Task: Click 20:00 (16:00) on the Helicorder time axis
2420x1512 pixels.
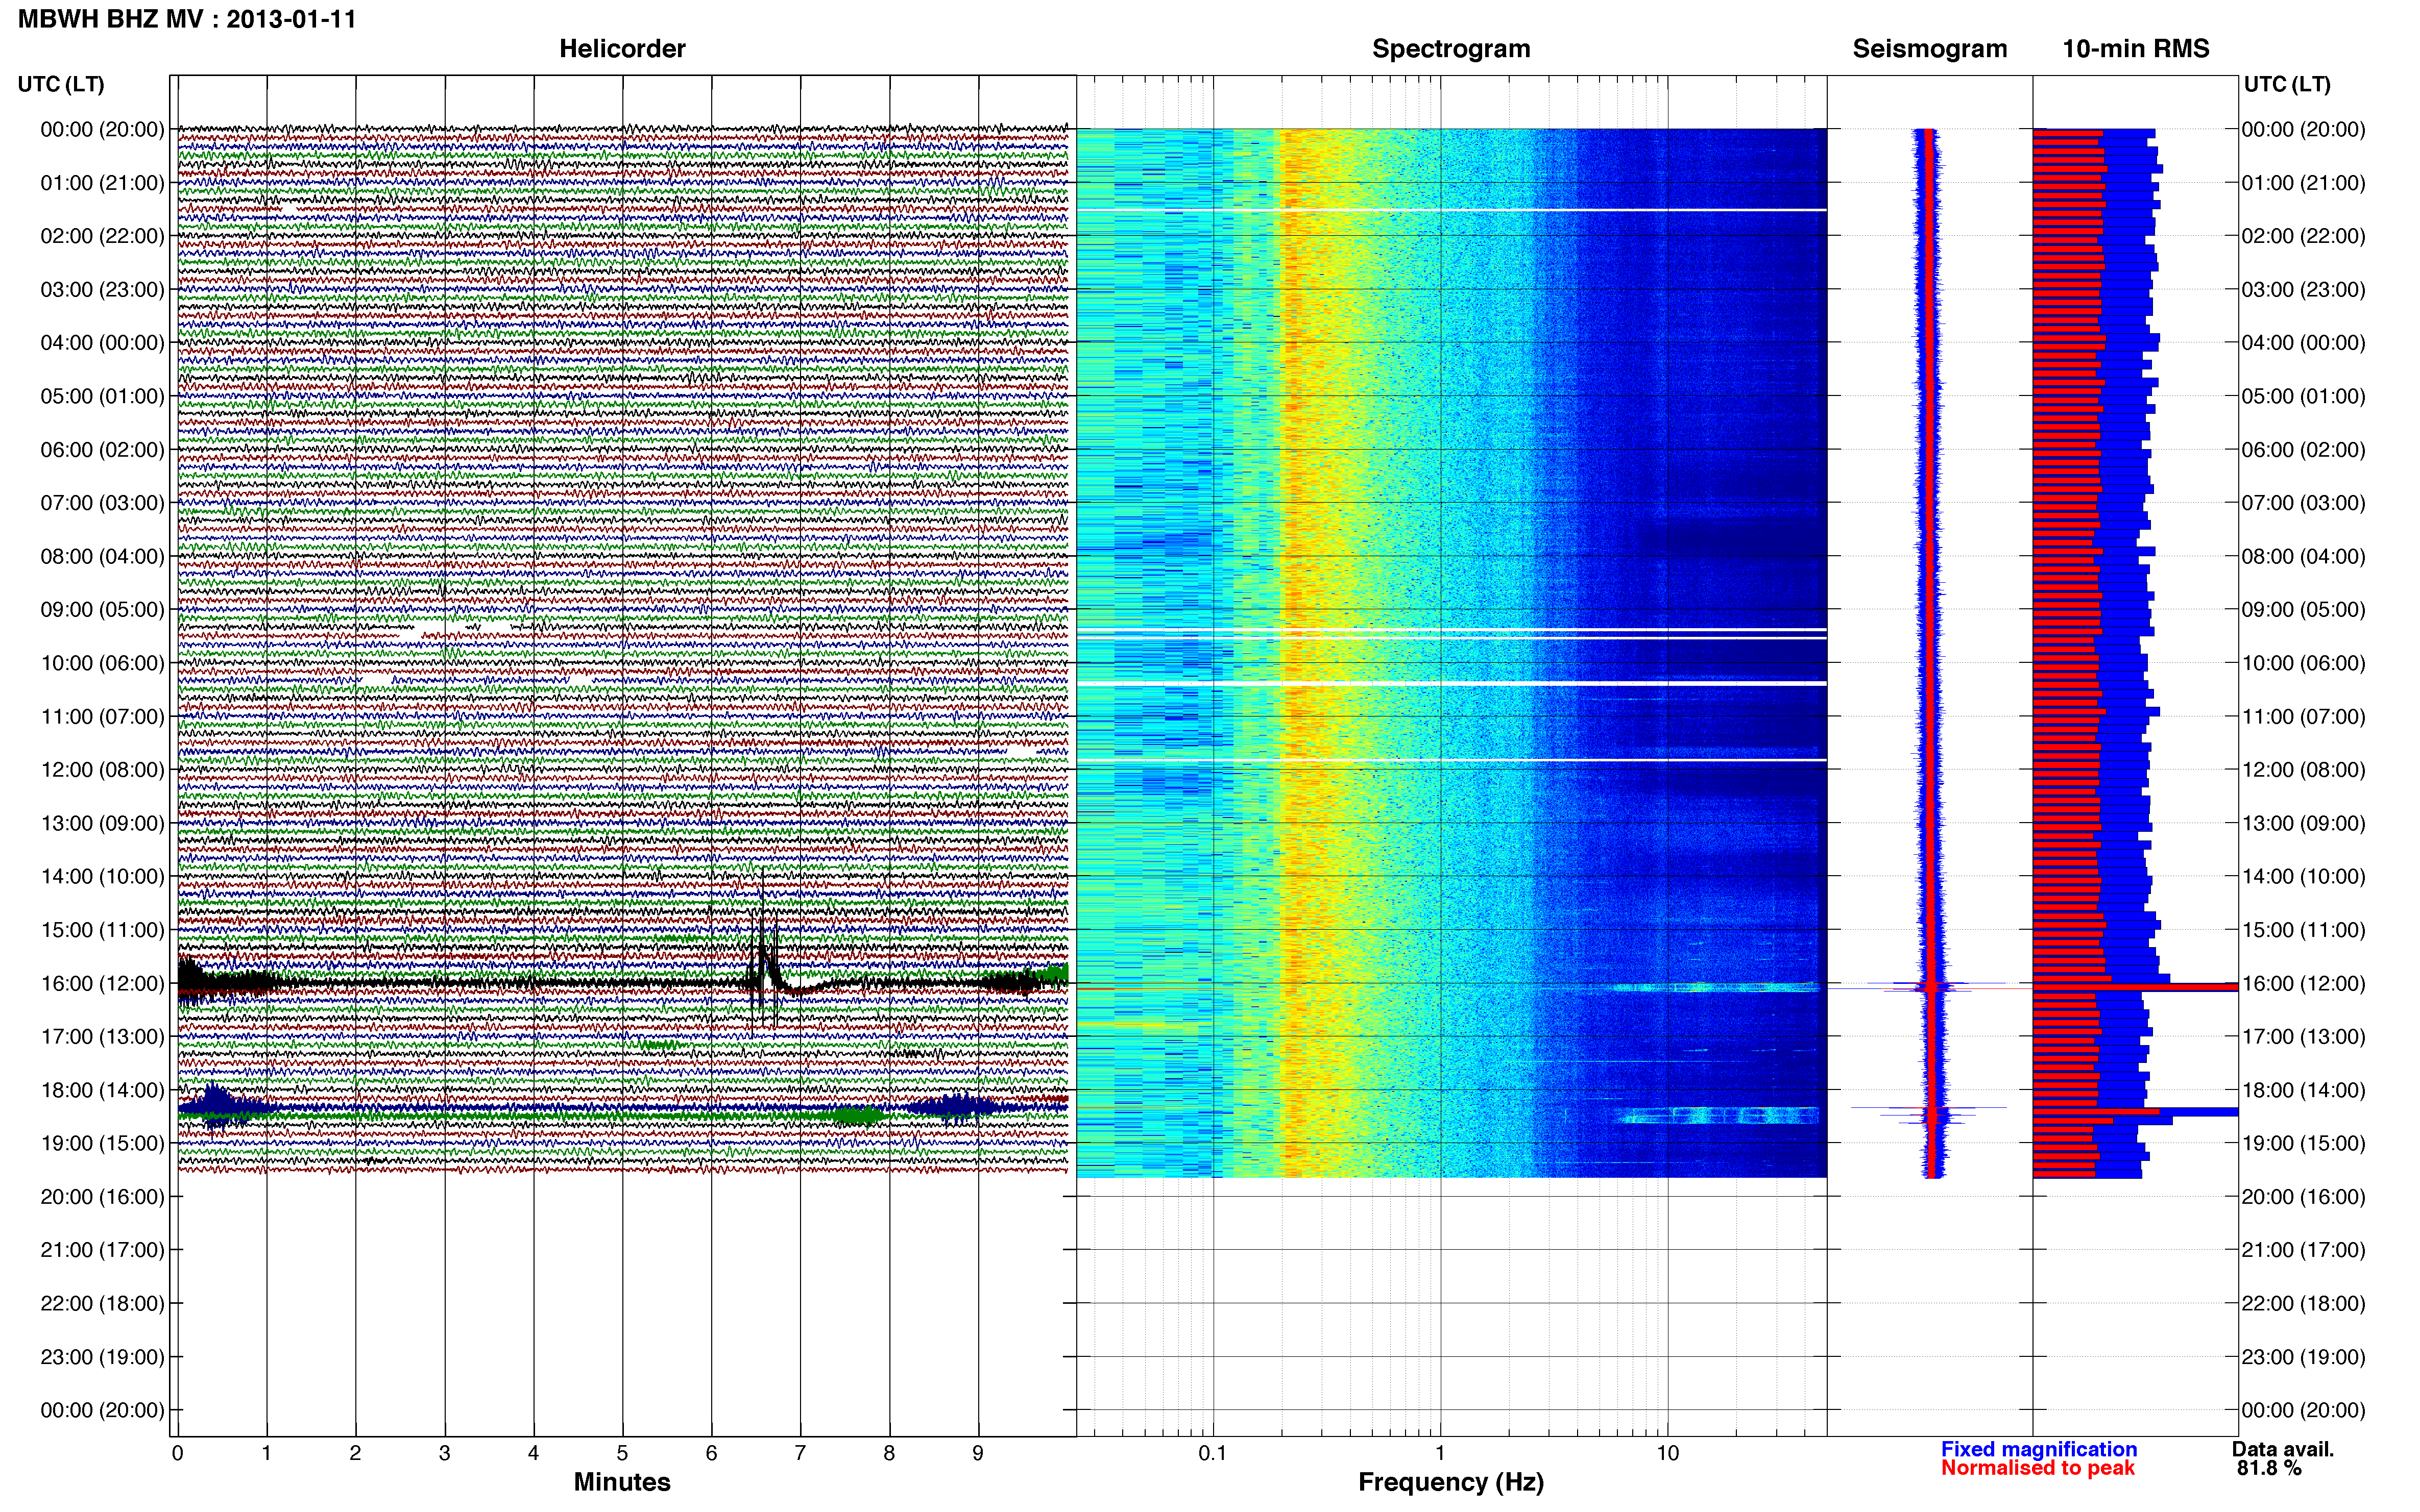Action: pos(102,1197)
